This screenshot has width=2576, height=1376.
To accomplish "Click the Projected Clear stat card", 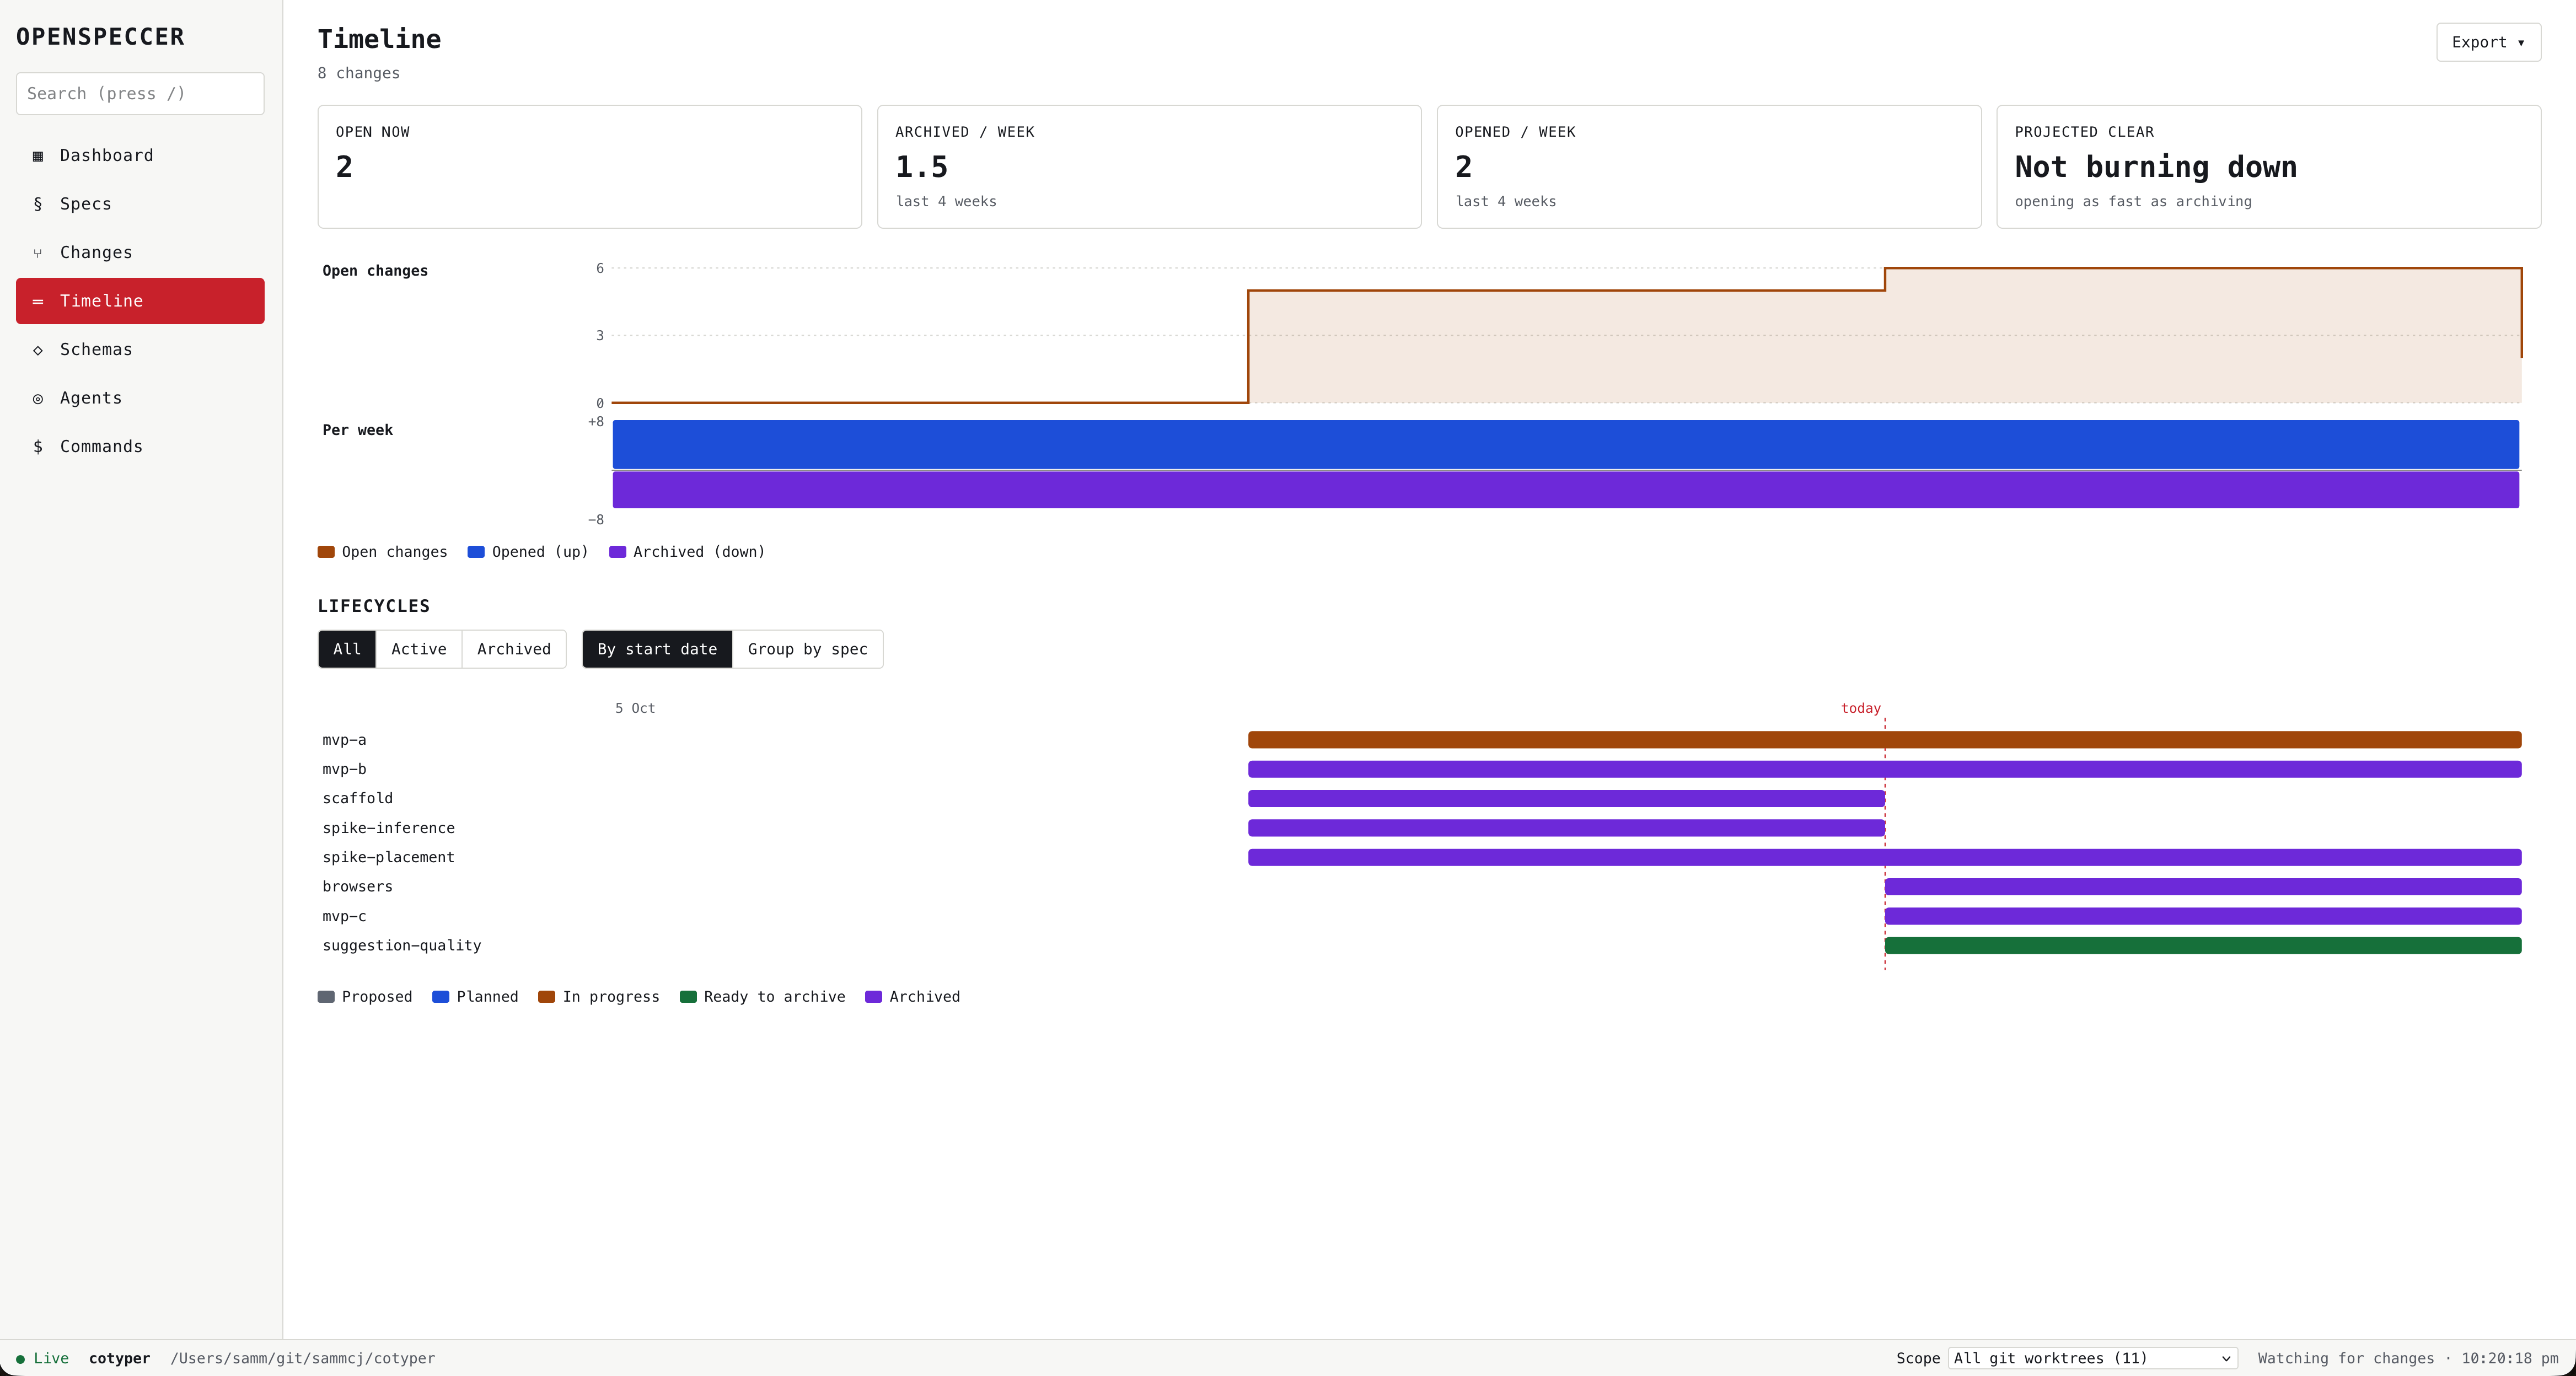I will click(x=2269, y=167).
